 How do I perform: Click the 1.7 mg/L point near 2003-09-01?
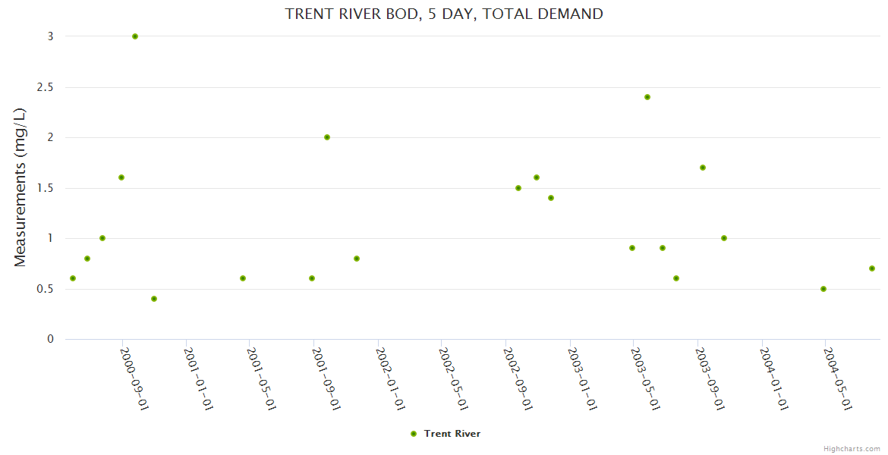703,168
